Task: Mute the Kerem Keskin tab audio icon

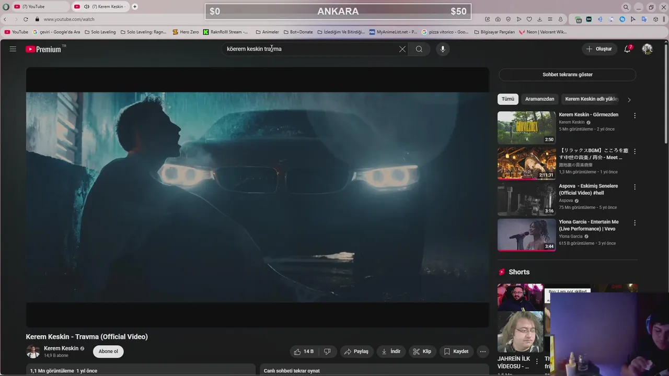Action: point(86,7)
